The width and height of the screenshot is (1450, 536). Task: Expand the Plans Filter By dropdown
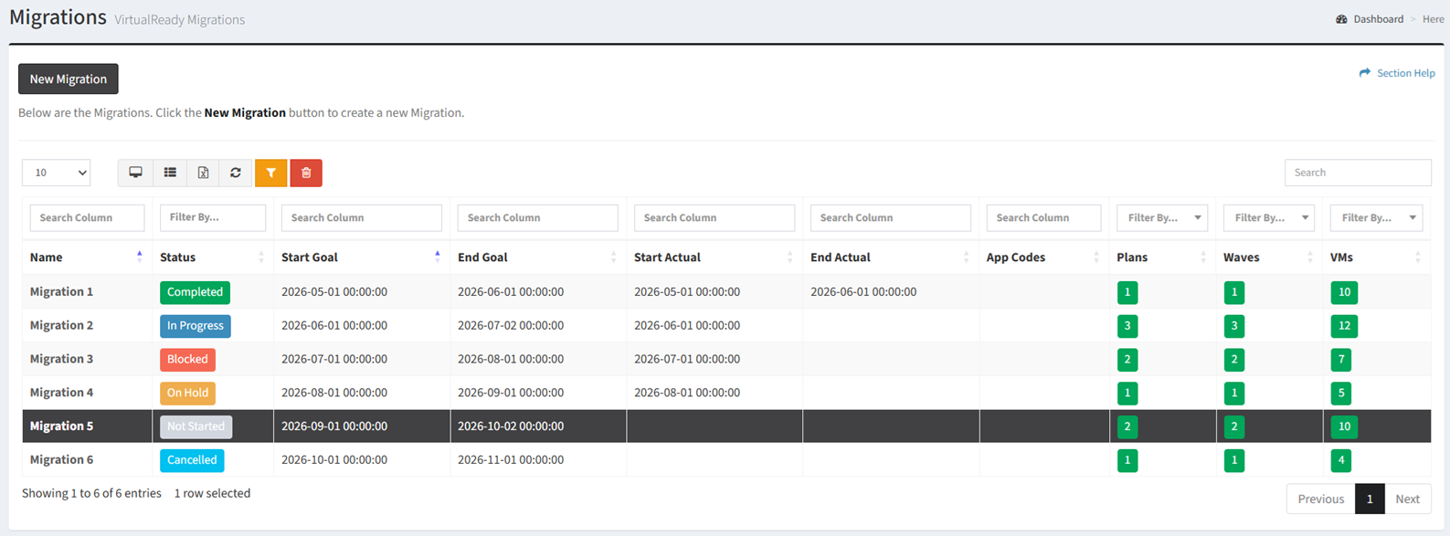click(x=1162, y=217)
